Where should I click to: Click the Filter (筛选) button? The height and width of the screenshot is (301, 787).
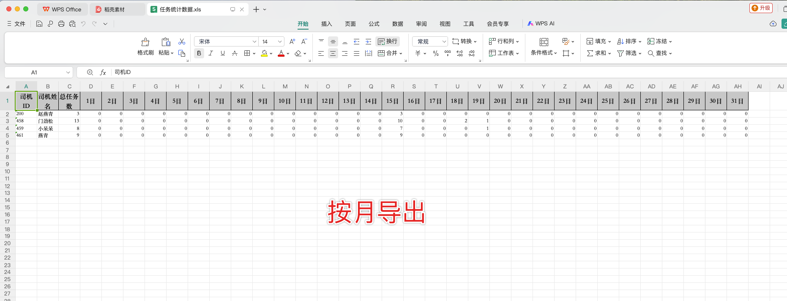[x=629, y=53]
